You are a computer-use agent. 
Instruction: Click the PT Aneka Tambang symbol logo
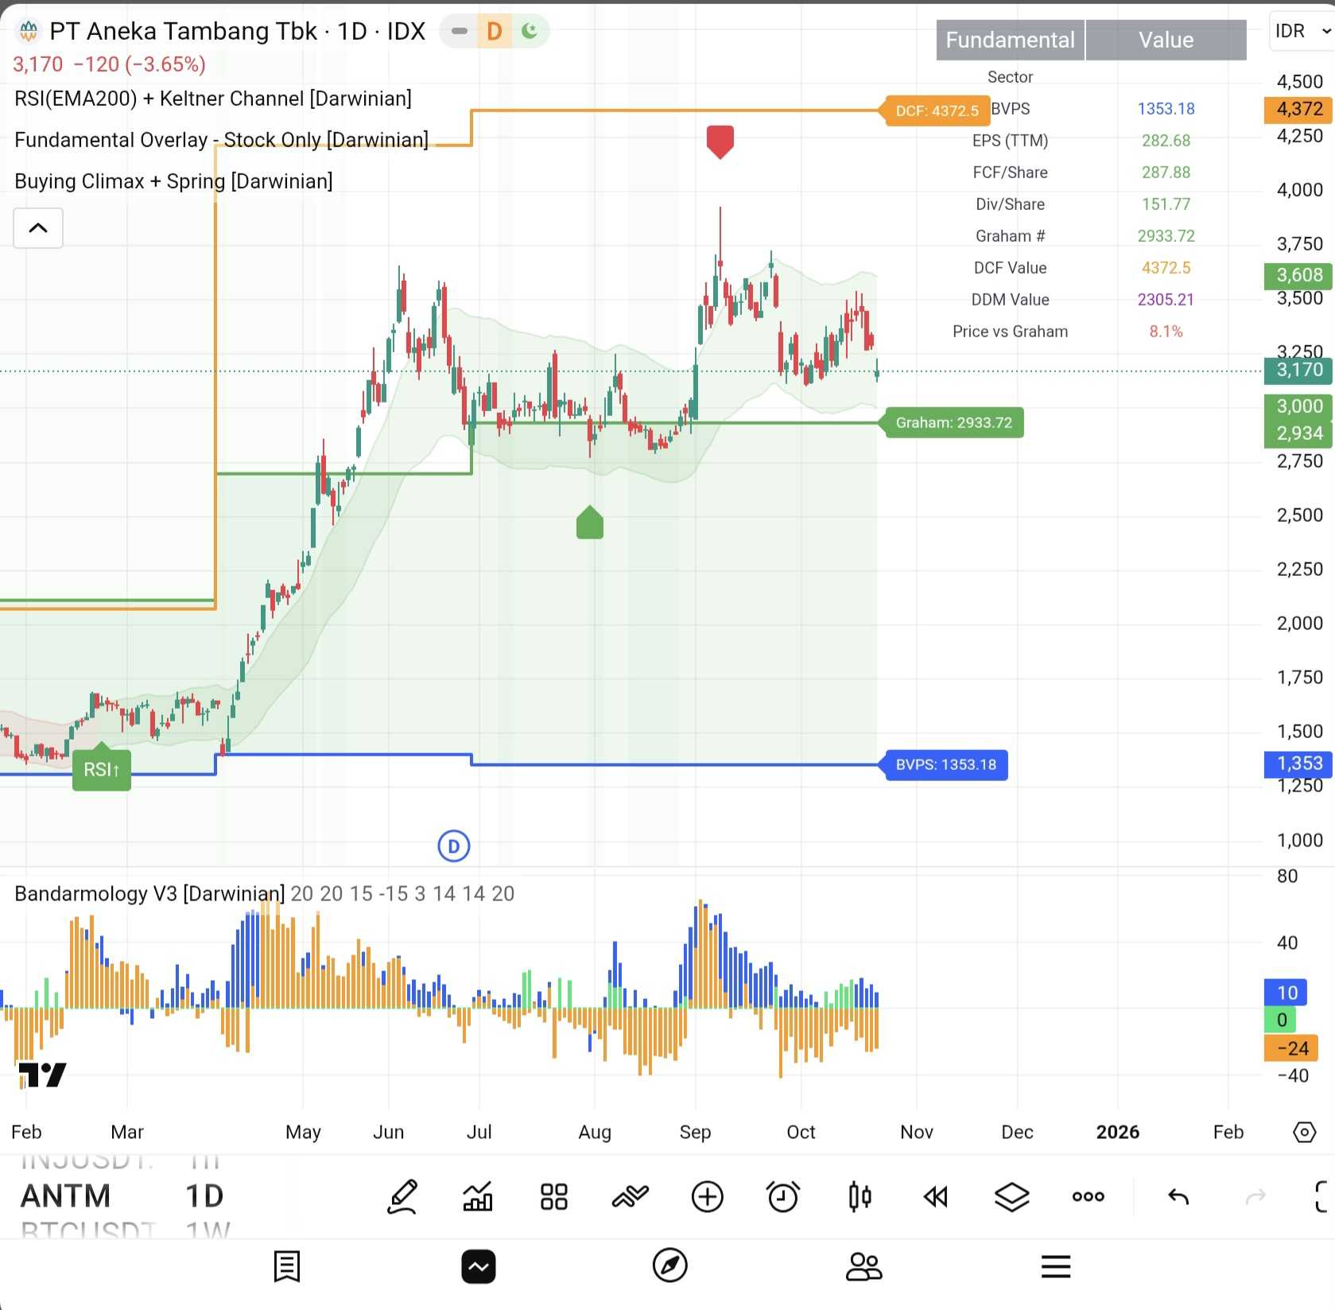tap(29, 31)
